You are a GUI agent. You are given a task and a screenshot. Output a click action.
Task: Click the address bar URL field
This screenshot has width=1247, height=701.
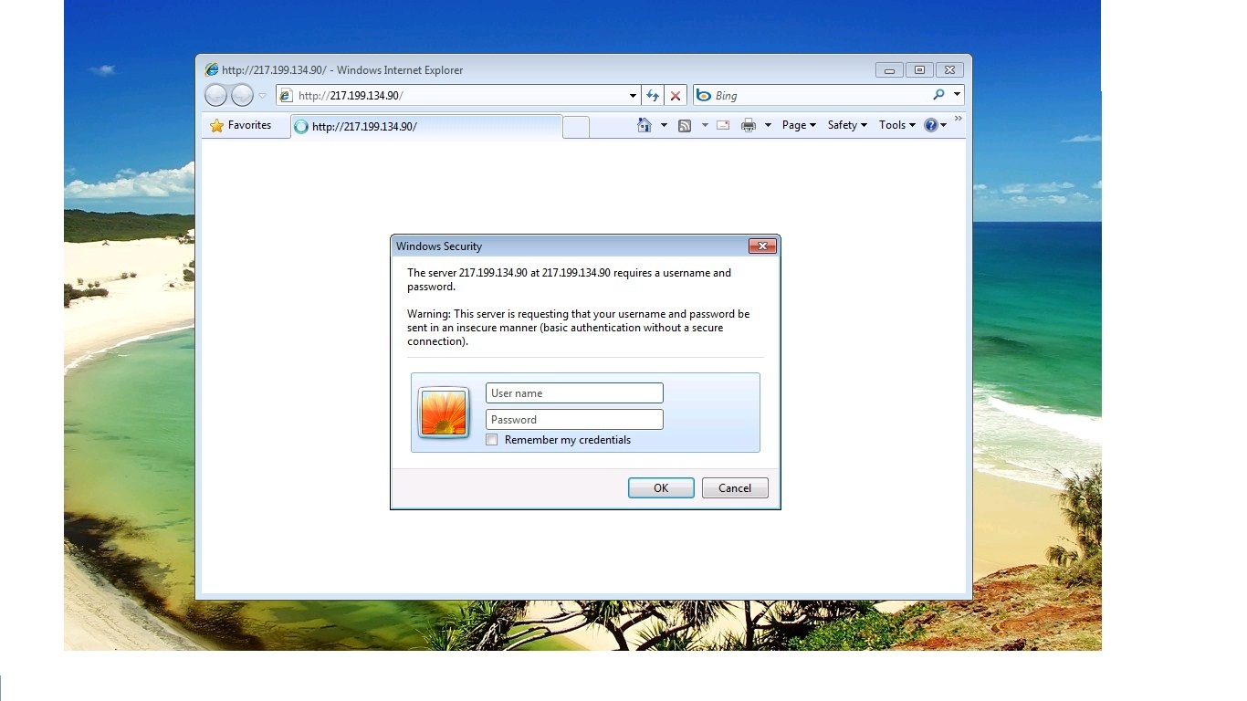458,96
